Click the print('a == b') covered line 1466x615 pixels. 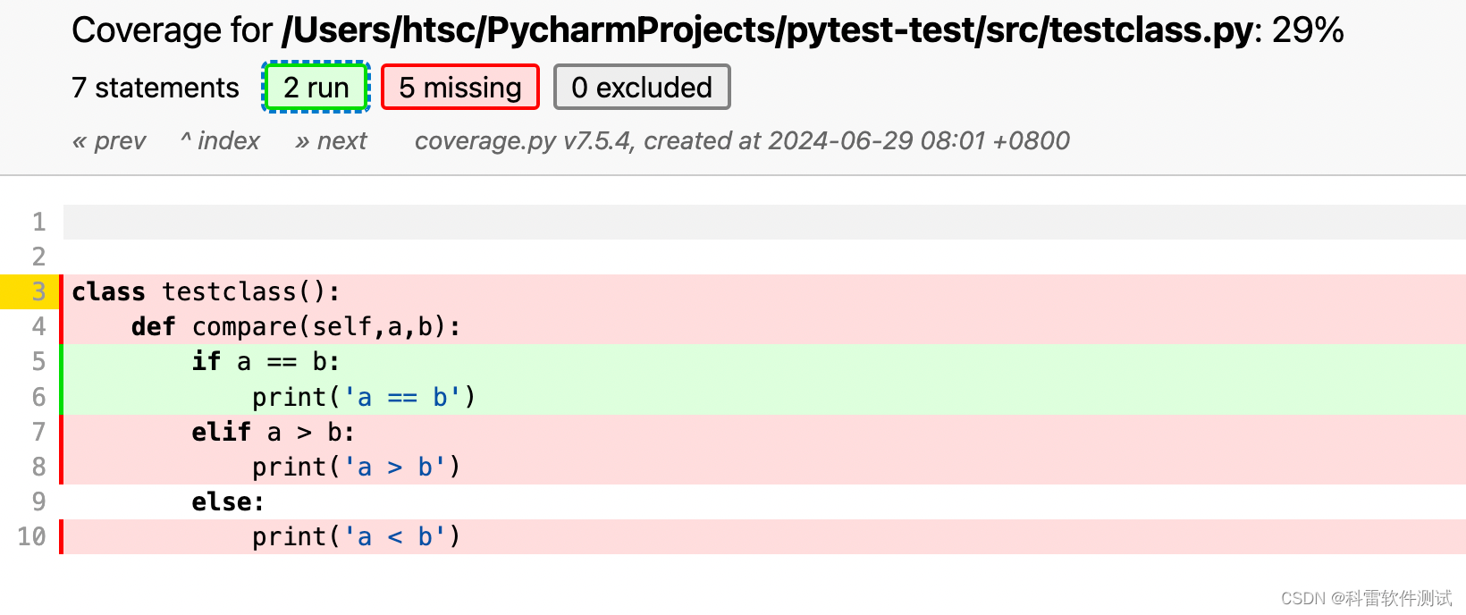363,397
